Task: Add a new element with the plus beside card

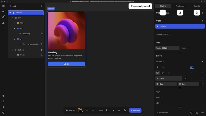Action: click(x=41, y=6)
